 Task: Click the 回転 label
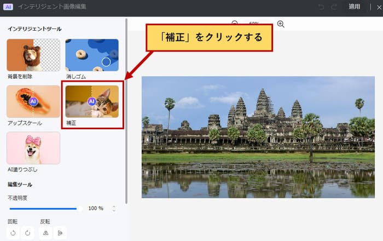click(13, 221)
